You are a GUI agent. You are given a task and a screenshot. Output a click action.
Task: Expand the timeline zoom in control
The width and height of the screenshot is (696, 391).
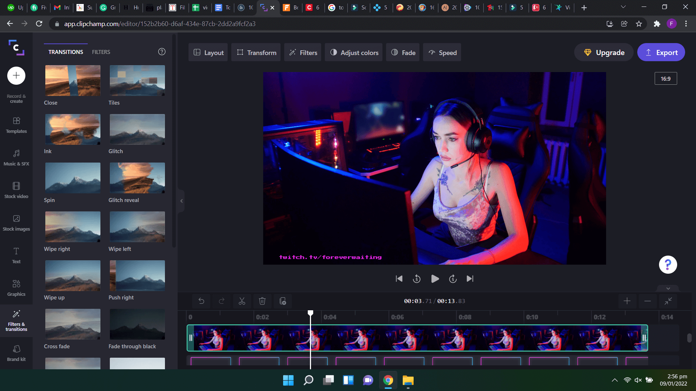tap(627, 301)
